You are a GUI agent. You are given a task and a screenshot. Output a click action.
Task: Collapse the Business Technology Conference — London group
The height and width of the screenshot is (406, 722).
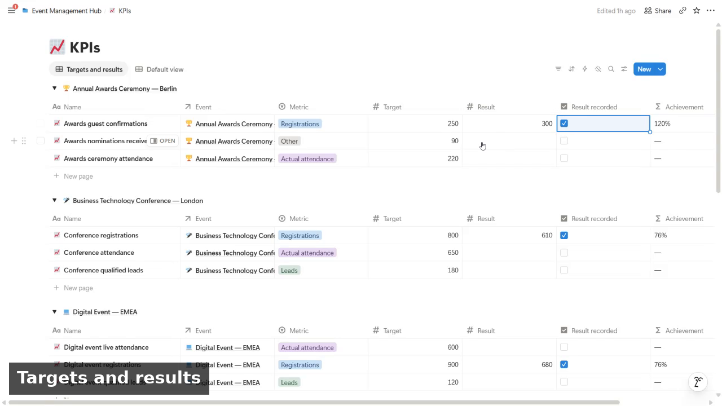(55, 200)
